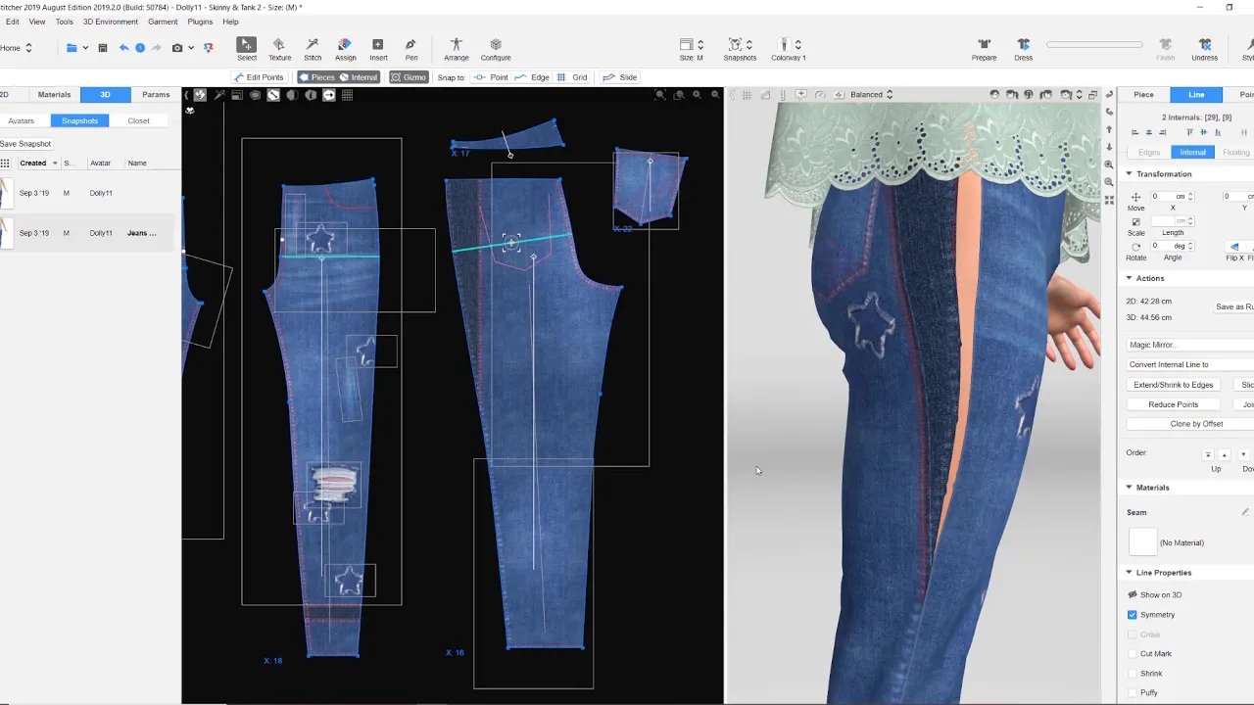Click the Texture tool icon

(279, 45)
